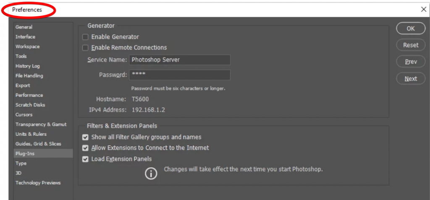The height and width of the screenshot is (200, 430).
Task: Select the File Handling category
Action: (x=29, y=76)
